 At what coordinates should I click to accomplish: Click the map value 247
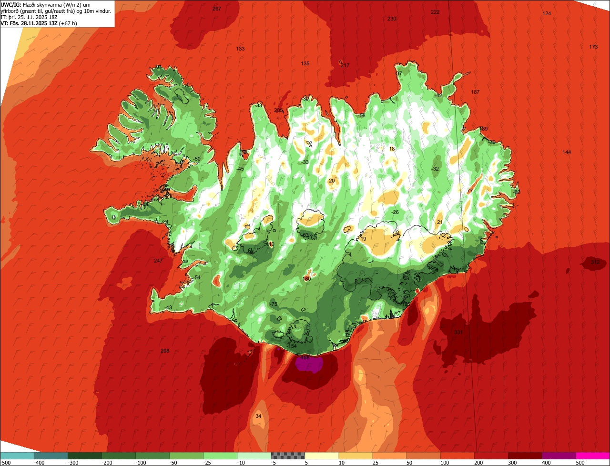click(158, 261)
